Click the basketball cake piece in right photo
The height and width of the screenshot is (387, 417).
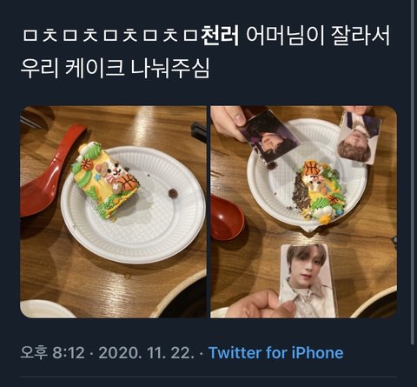tap(320, 192)
